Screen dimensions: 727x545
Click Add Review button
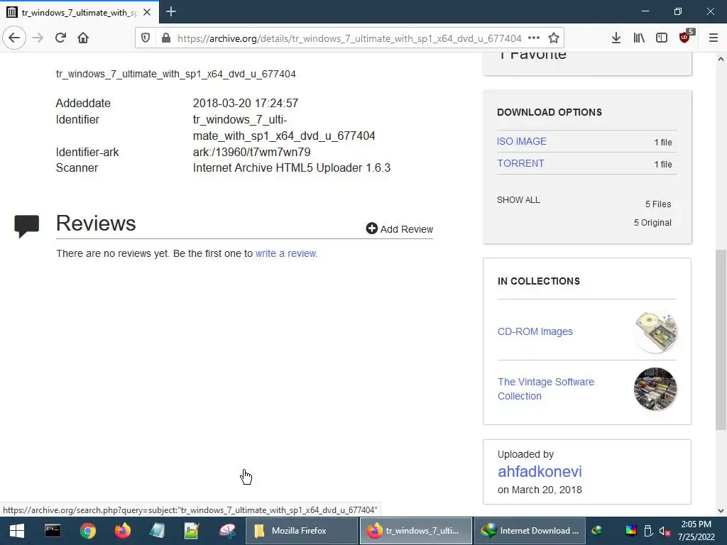coord(399,229)
